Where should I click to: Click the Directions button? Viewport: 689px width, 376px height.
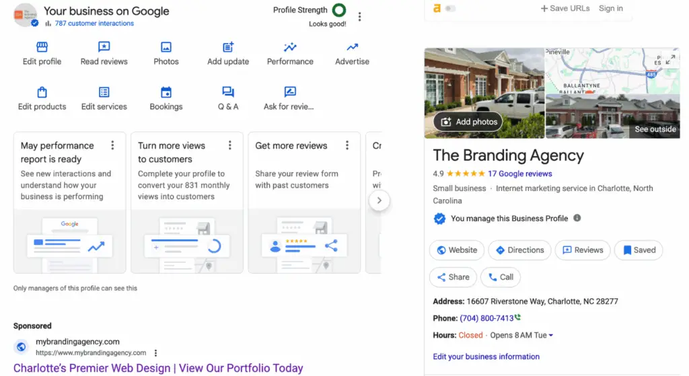point(520,250)
